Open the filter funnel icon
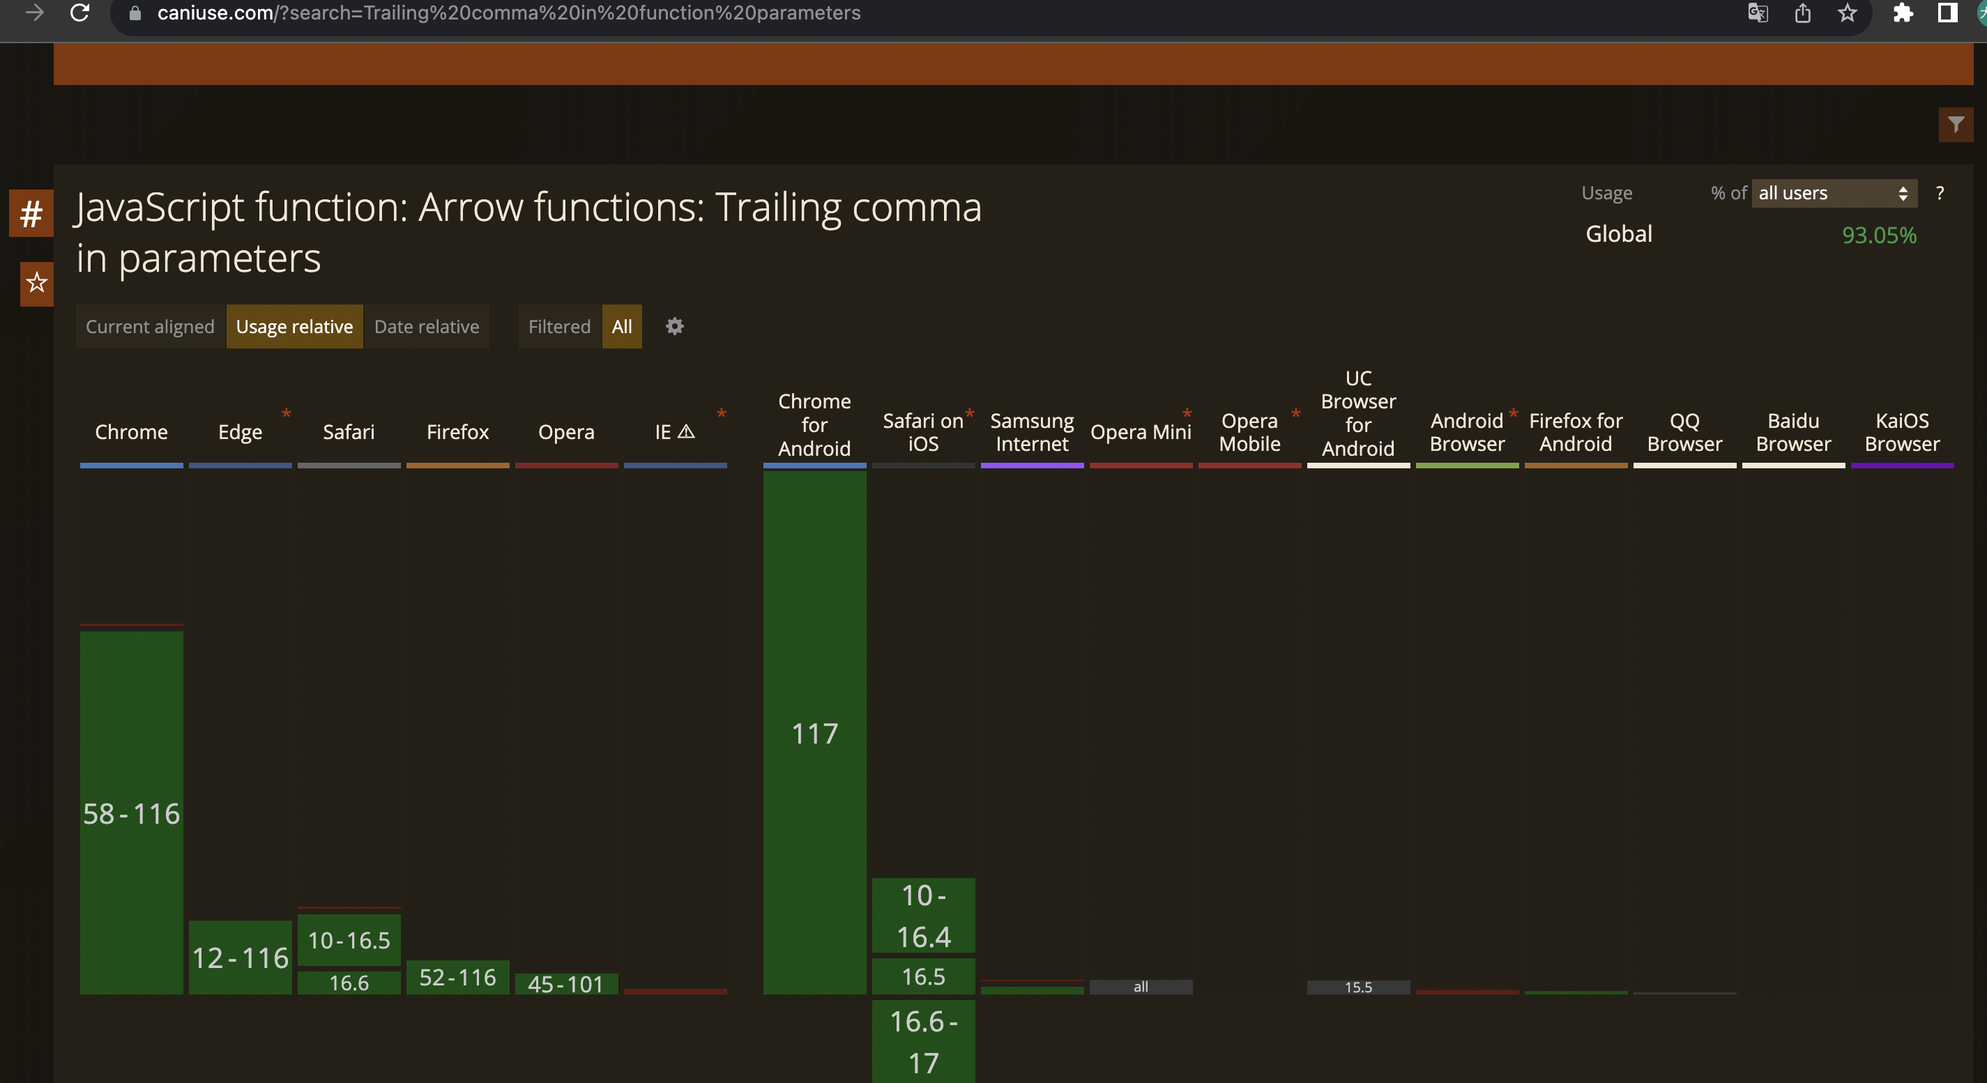 (1956, 124)
